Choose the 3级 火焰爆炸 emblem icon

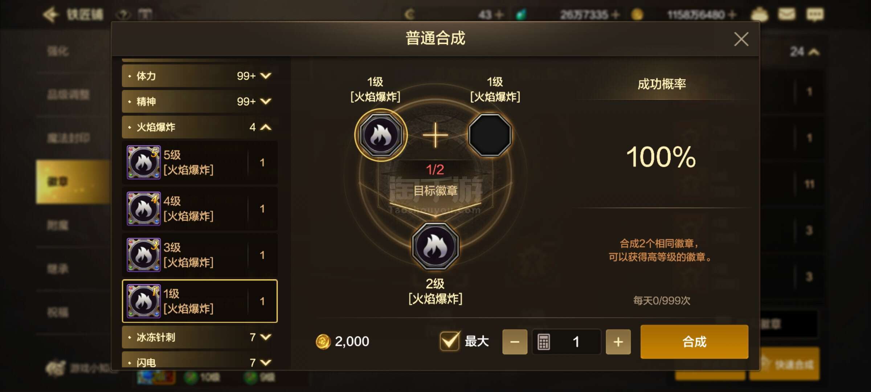pos(144,255)
